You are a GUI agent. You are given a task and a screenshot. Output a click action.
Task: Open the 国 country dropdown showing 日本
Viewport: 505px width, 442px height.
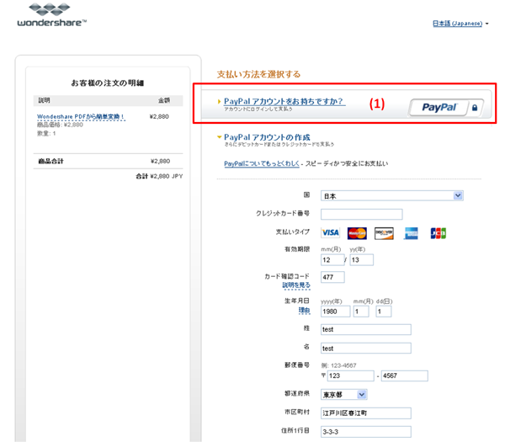coord(392,195)
